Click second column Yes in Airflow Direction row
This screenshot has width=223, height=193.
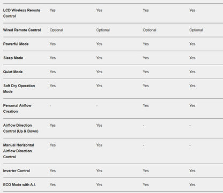pyautogui.click(x=99, y=125)
